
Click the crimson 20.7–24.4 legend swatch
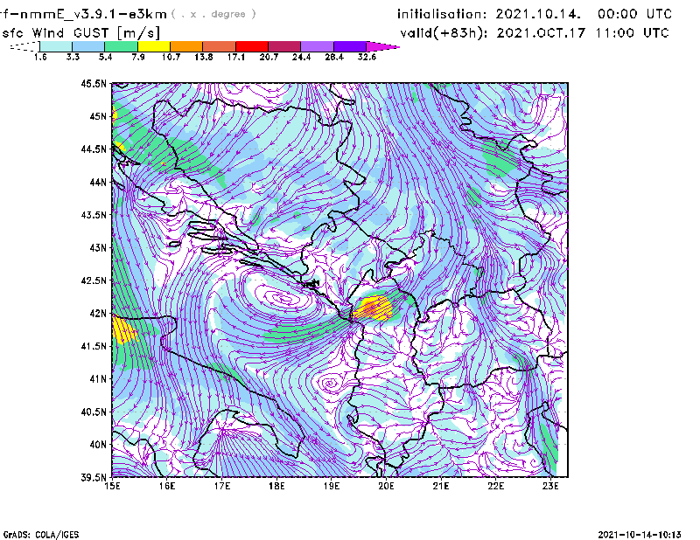pos(284,46)
